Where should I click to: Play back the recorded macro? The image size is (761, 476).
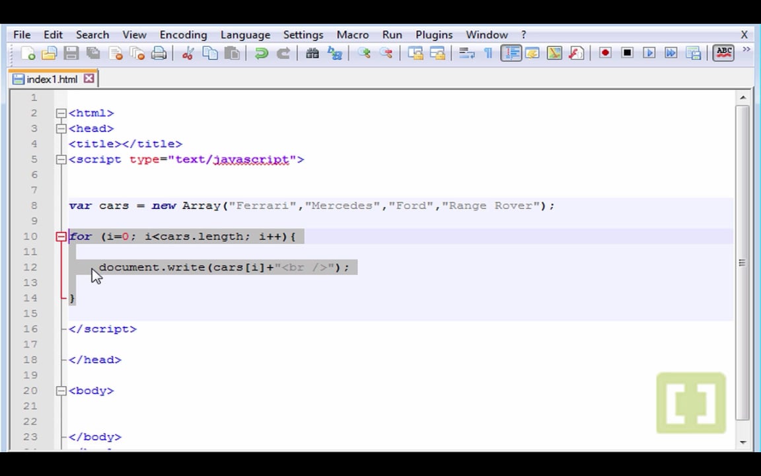click(x=649, y=53)
